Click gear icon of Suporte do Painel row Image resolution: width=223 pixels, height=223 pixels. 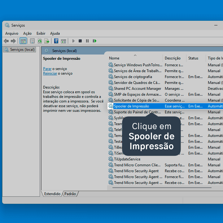[111, 112]
